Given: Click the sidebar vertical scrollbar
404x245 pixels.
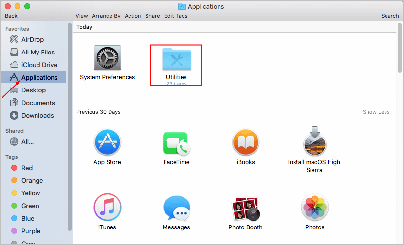Looking at the screenshot, I should tap(69, 127).
